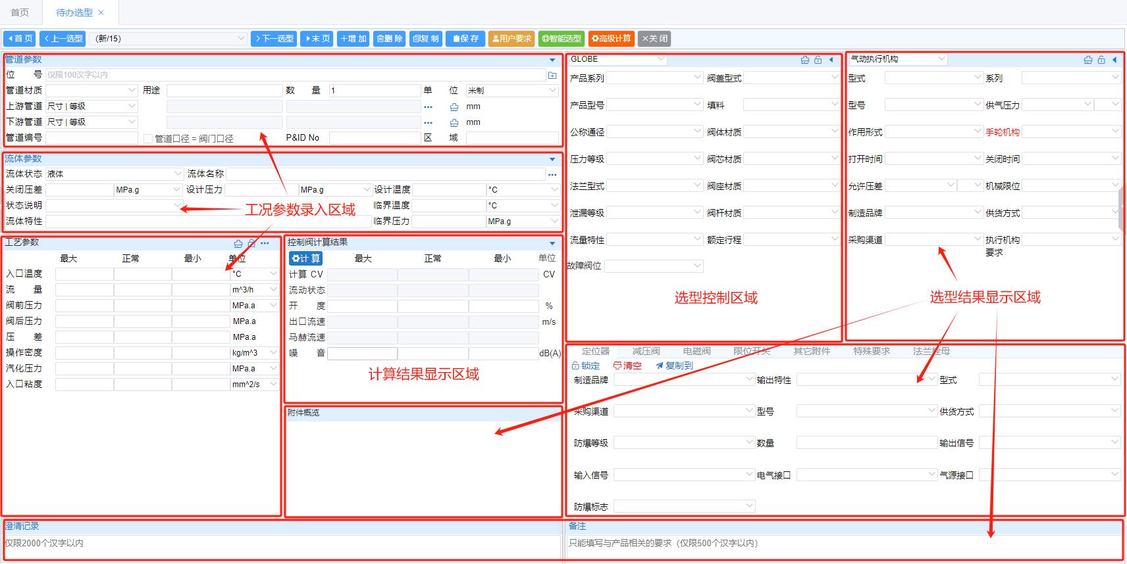Click the eraser icon in 上游管道 row

(x=454, y=106)
